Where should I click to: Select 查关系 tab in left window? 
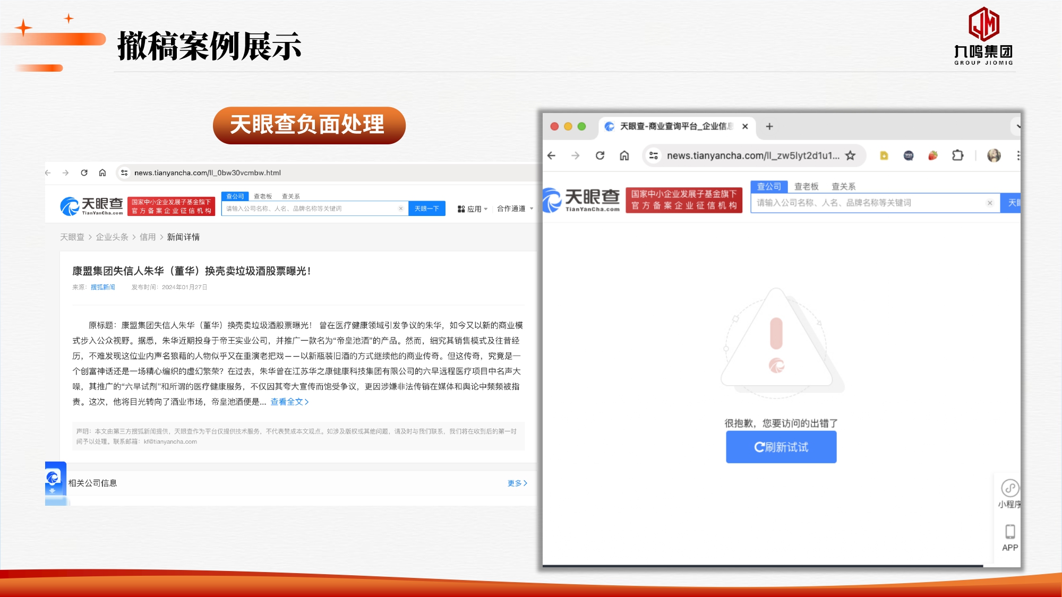(x=291, y=196)
